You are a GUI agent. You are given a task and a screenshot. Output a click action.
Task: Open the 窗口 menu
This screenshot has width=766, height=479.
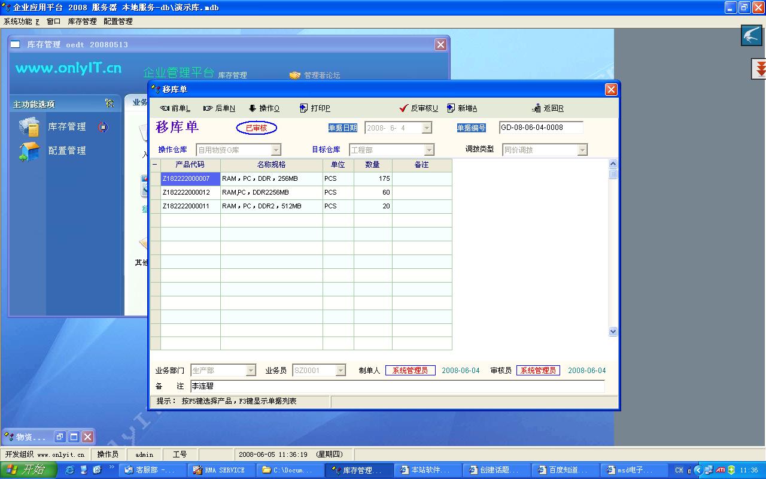(53, 22)
